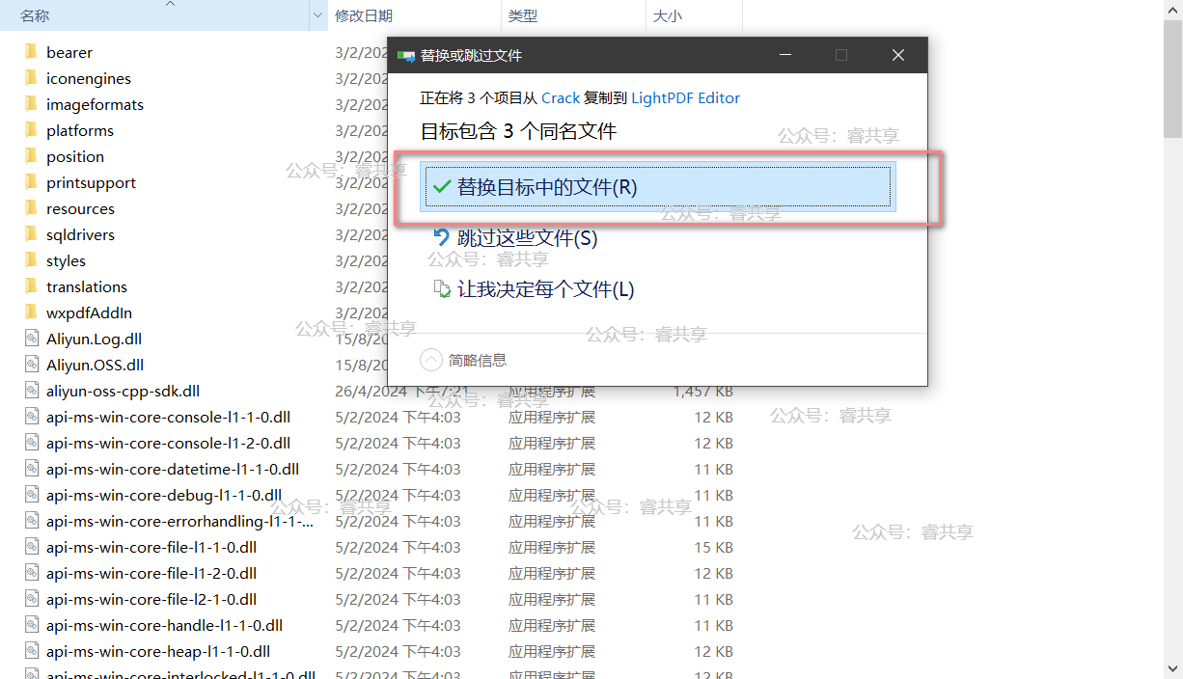Choose Replace the files in the destination (R)

[x=658, y=187]
